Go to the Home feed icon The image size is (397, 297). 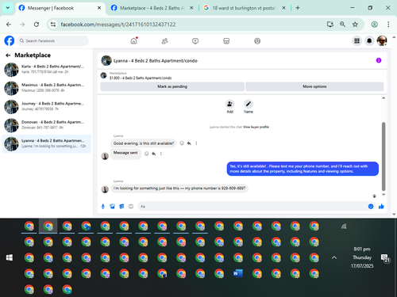134,41
